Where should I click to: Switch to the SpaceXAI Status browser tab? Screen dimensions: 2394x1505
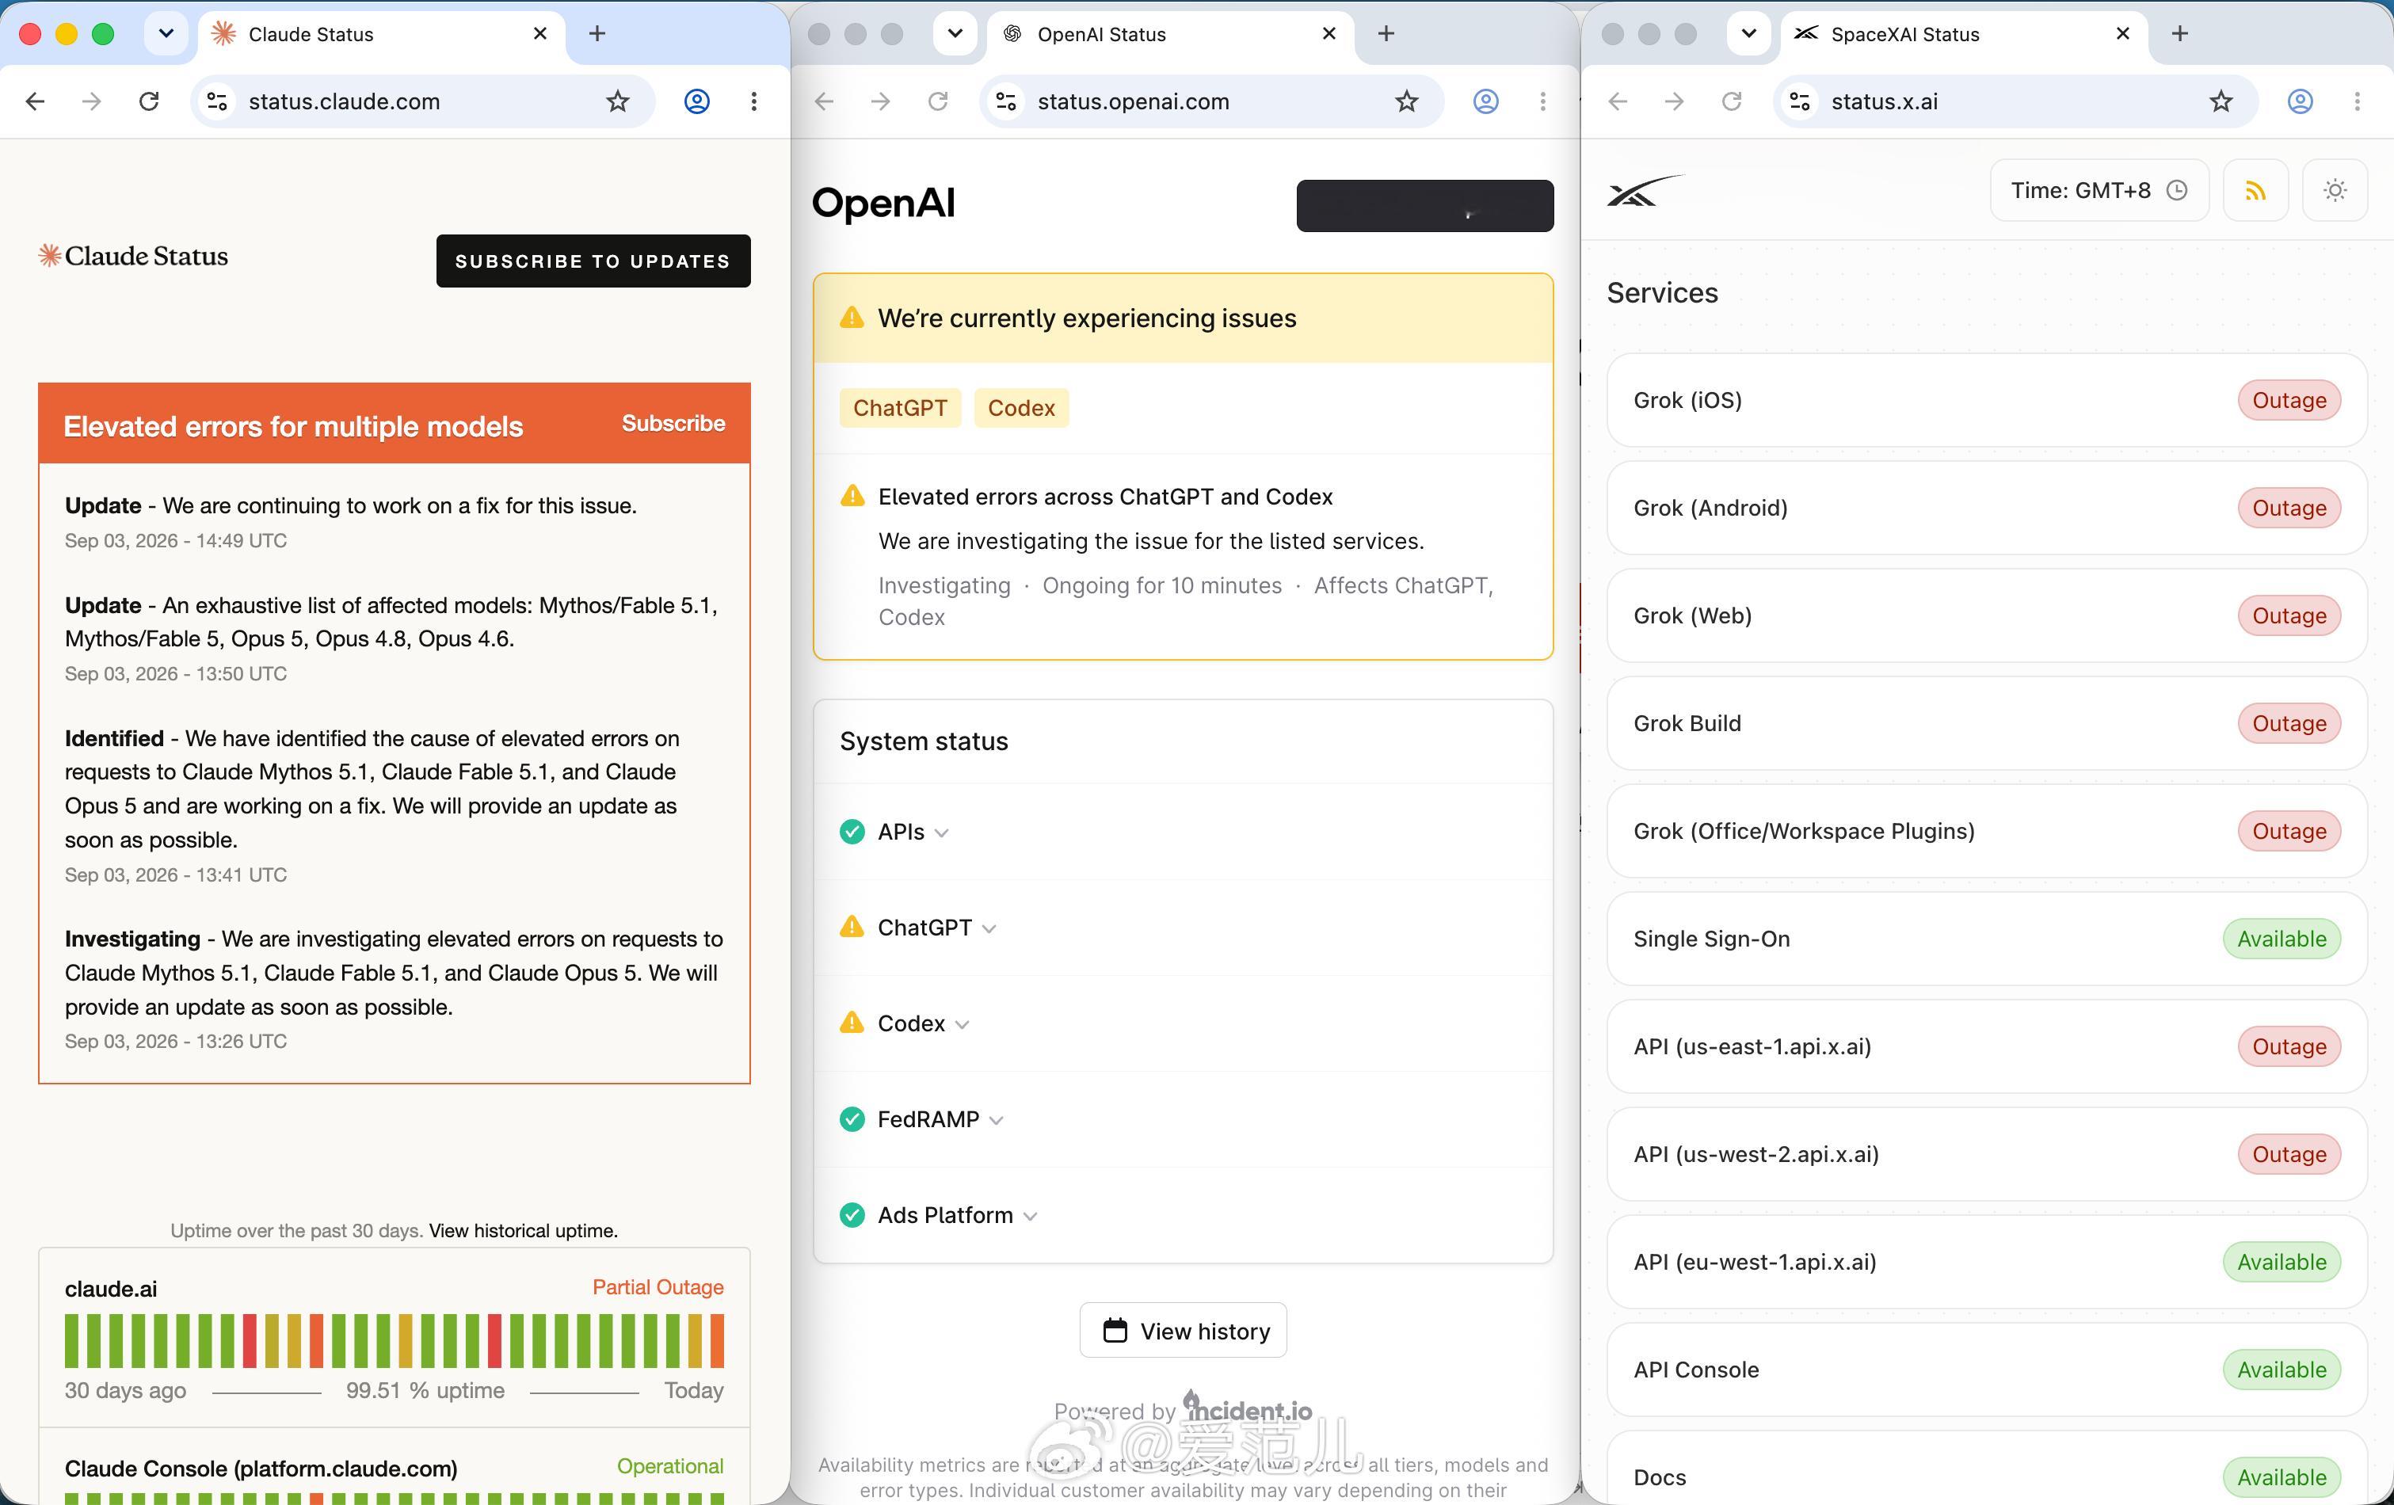tap(1965, 34)
